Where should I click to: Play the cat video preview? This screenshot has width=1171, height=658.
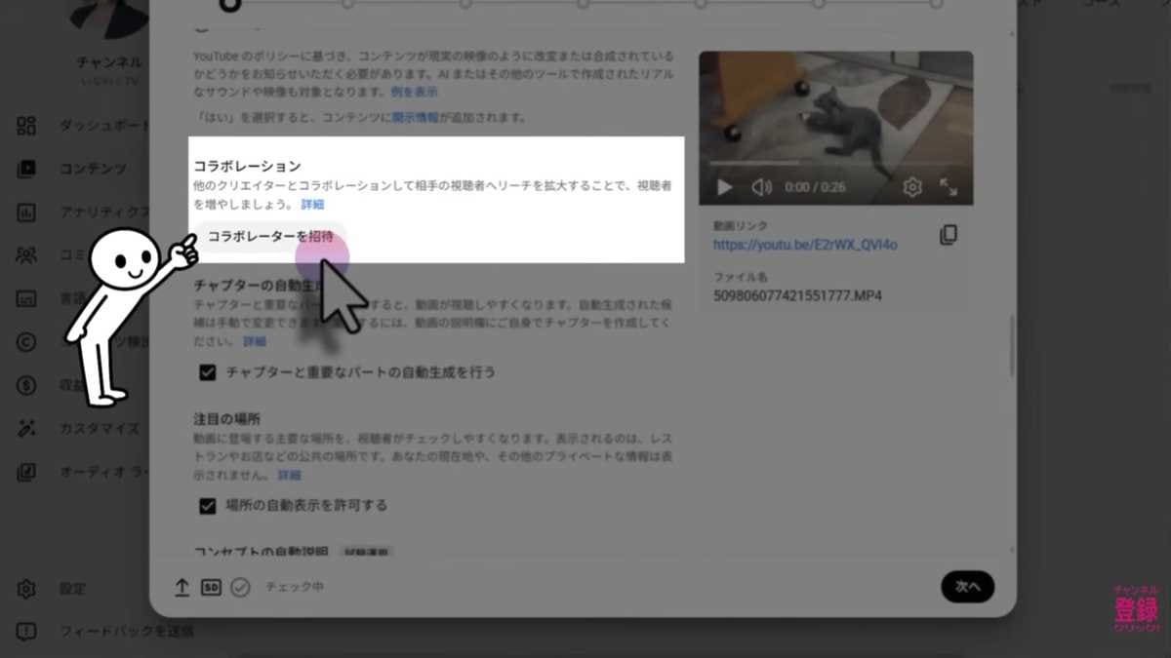[724, 186]
